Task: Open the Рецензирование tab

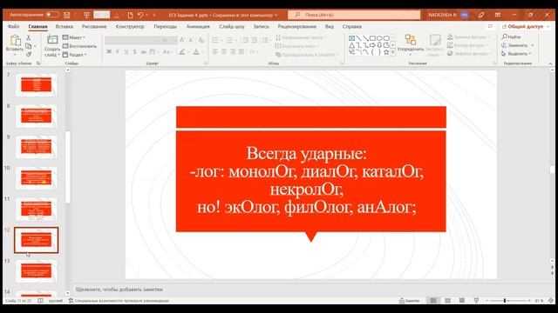Action: [x=296, y=27]
